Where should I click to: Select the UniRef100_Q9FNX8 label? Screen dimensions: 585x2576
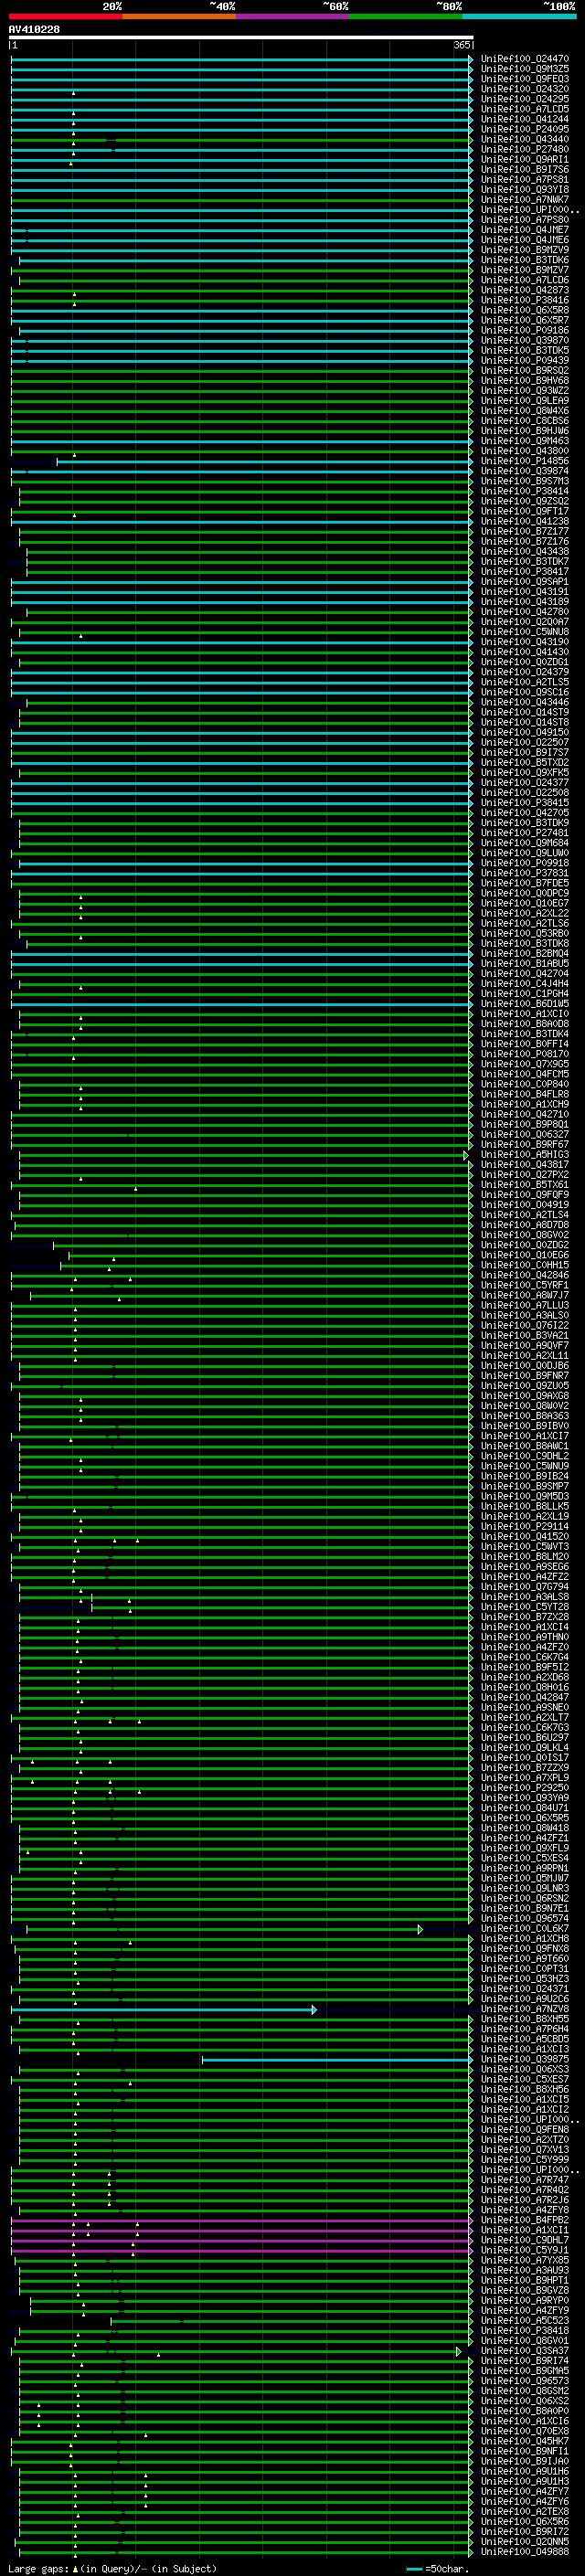point(525,1948)
